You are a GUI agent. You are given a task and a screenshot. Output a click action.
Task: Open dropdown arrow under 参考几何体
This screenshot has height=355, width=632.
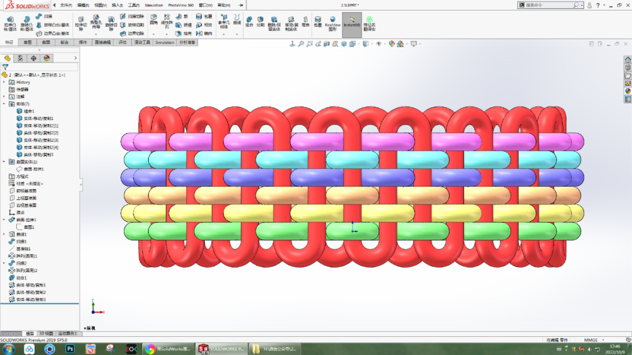point(224,35)
